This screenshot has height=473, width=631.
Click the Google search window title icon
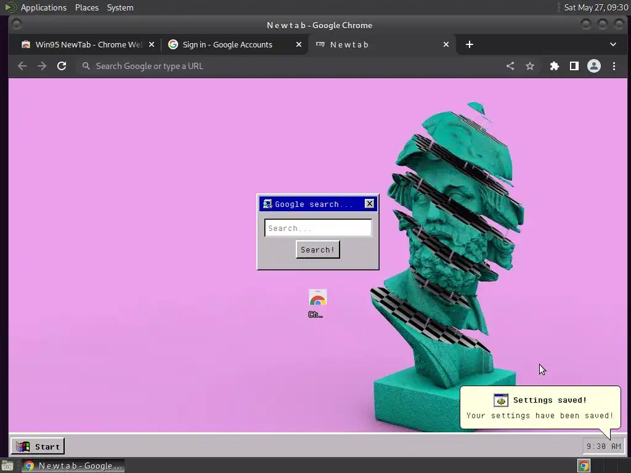tap(267, 204)
